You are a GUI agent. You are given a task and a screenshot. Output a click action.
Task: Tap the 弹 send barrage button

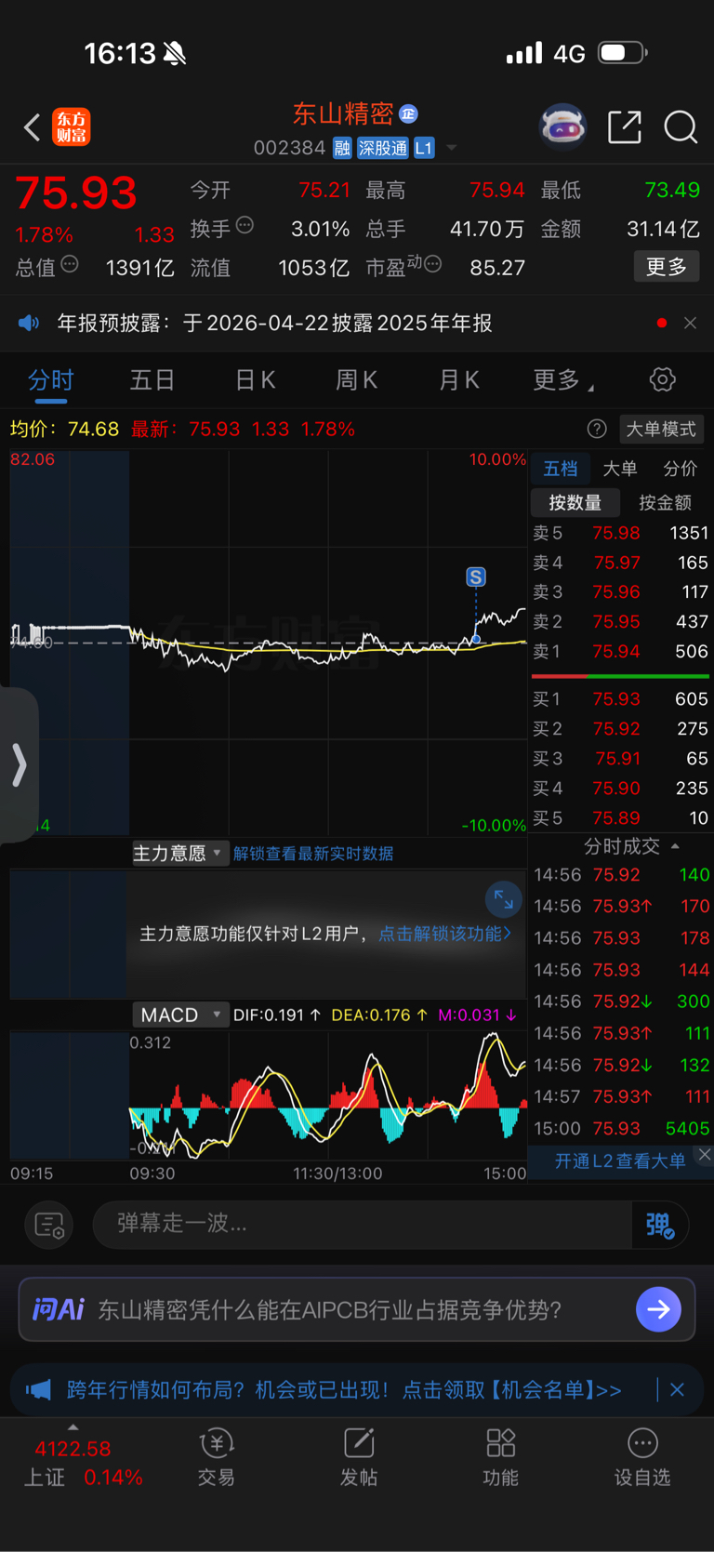pyautogui.click(x=660, y=1225)
